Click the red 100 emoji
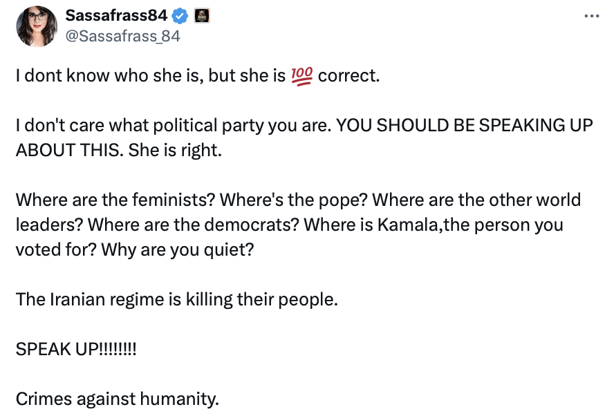The image size is (614, 416). 302,75
